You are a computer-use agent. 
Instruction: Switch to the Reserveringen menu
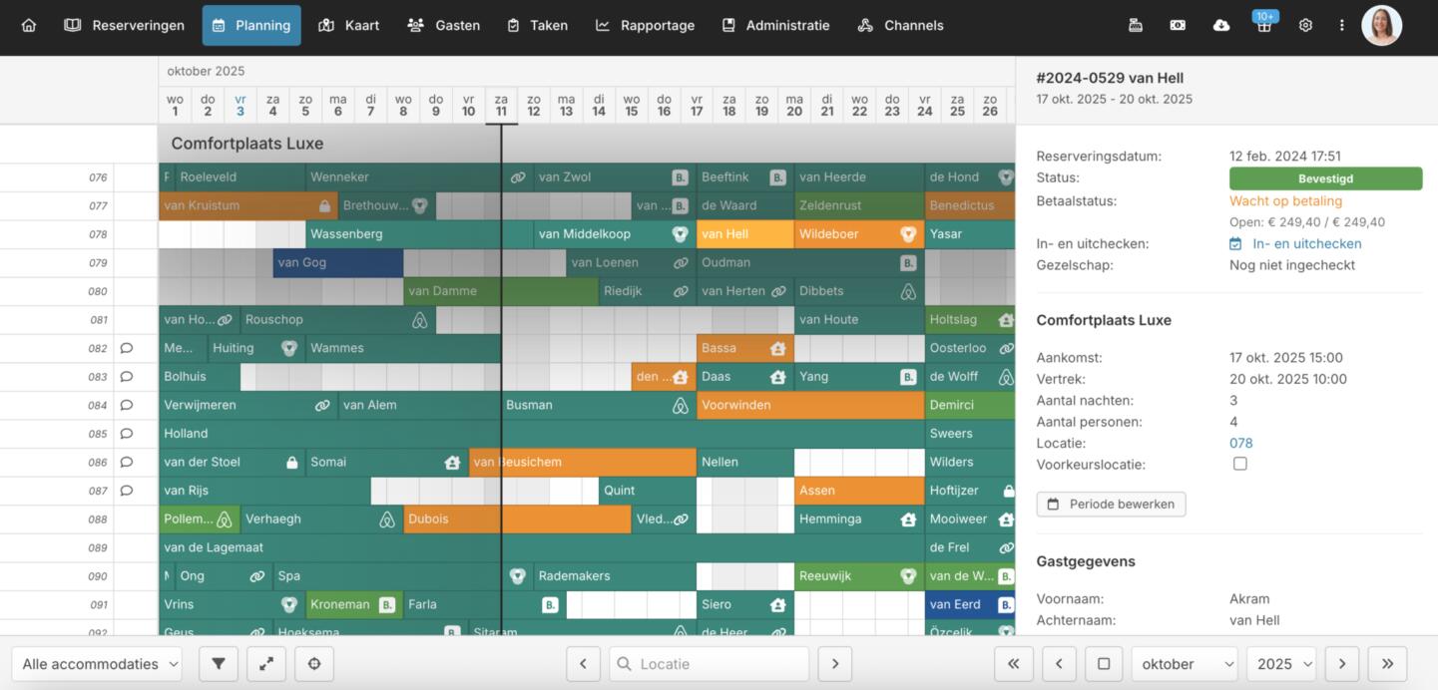(x=125, y=25)
